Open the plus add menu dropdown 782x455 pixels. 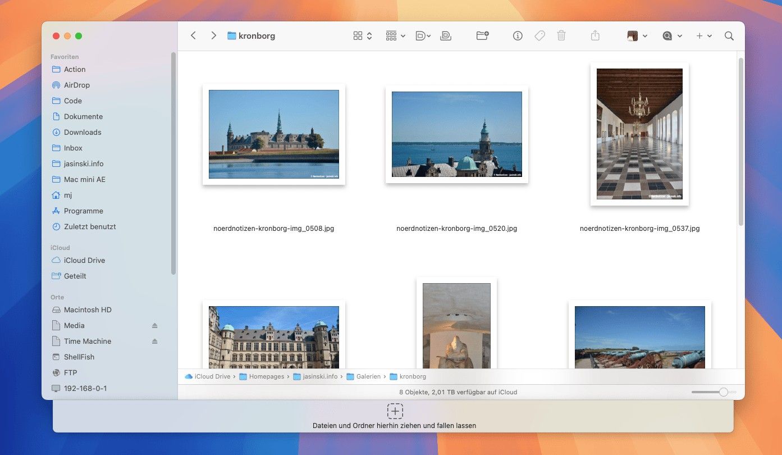click(703, 36)
